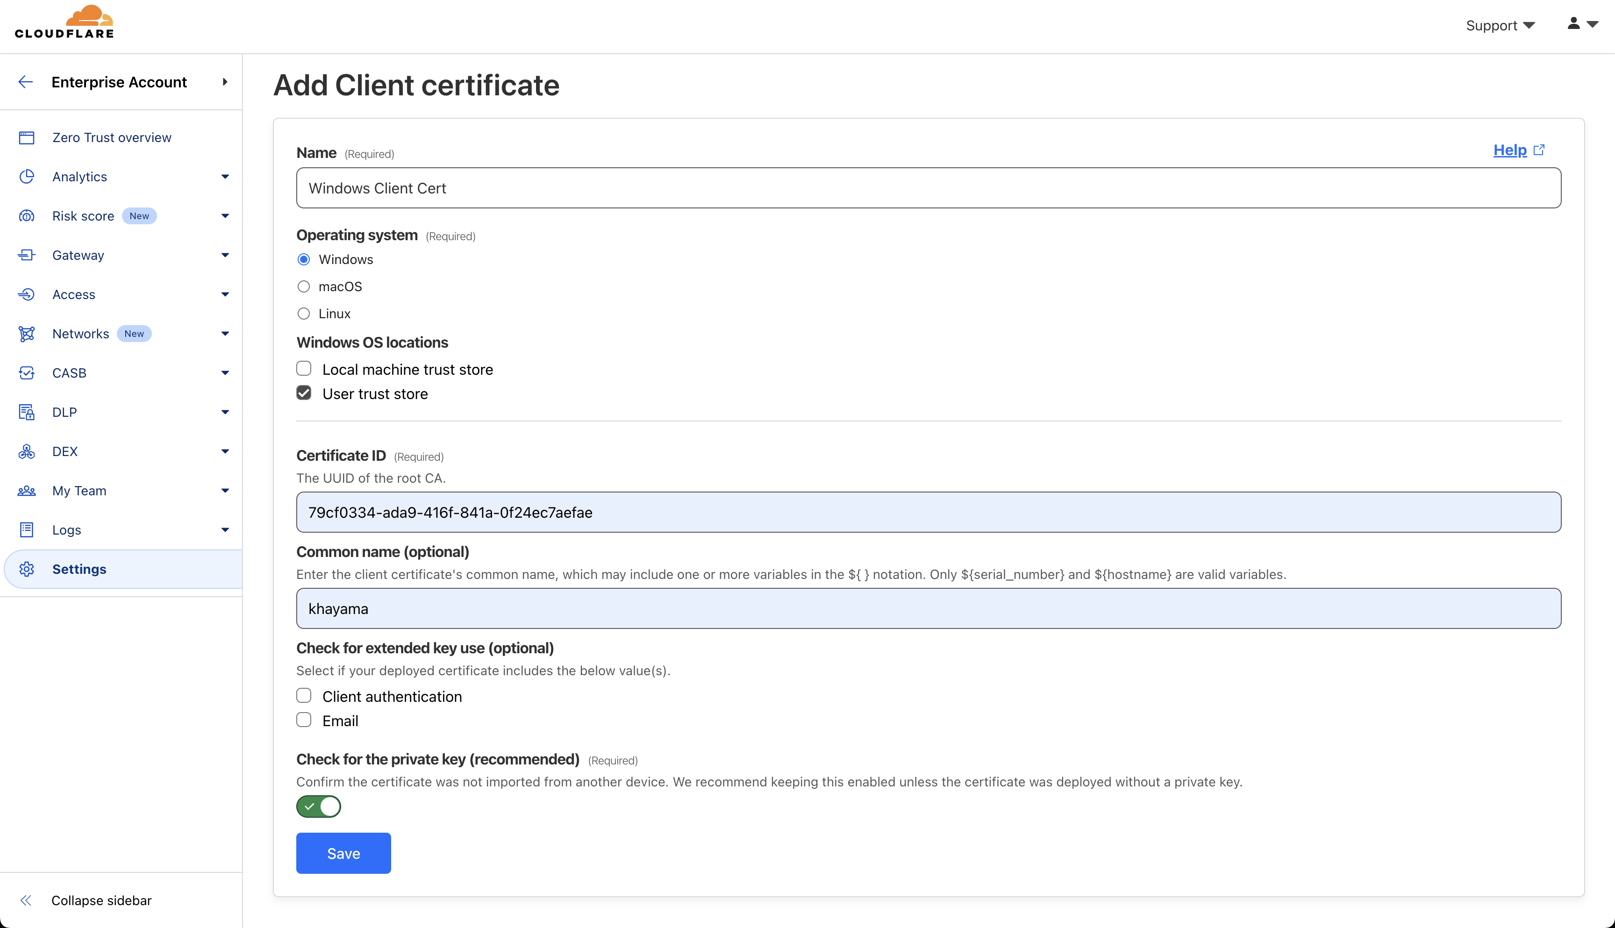Screen dimensions: 1615x928
Task: Disable the private key check toggle
Action: (318, 806)
